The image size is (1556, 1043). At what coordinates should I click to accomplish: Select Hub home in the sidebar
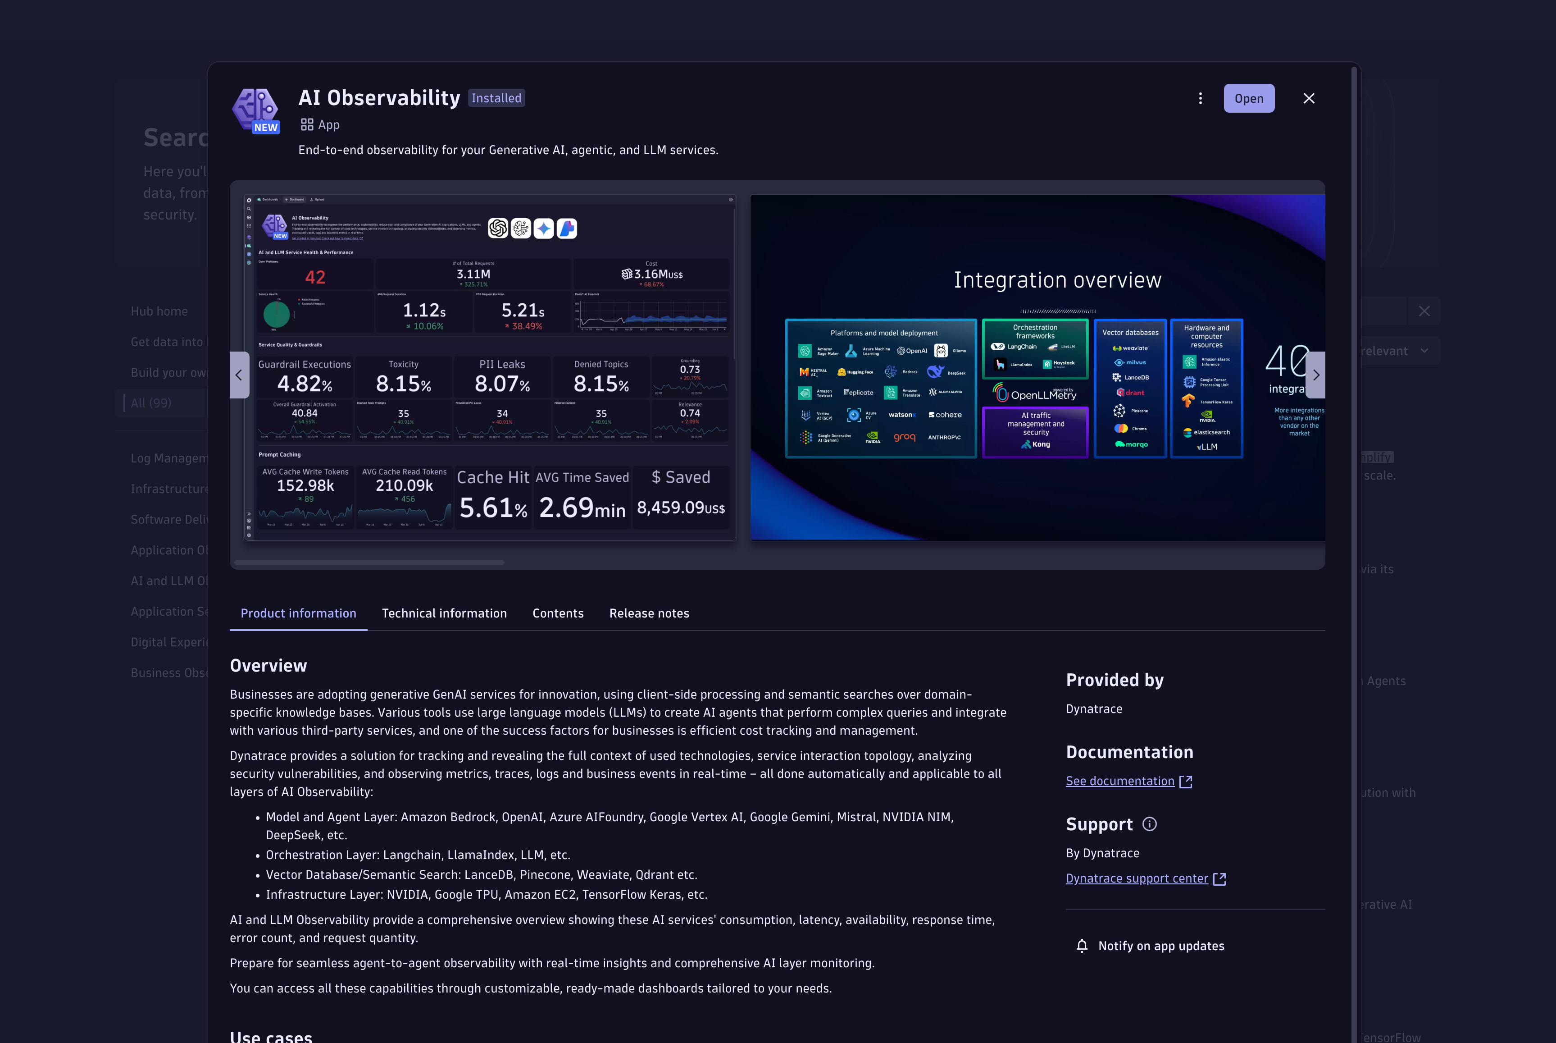pos(159,311)
